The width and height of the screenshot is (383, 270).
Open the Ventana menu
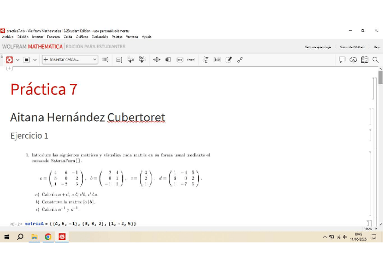click(132, 37)
